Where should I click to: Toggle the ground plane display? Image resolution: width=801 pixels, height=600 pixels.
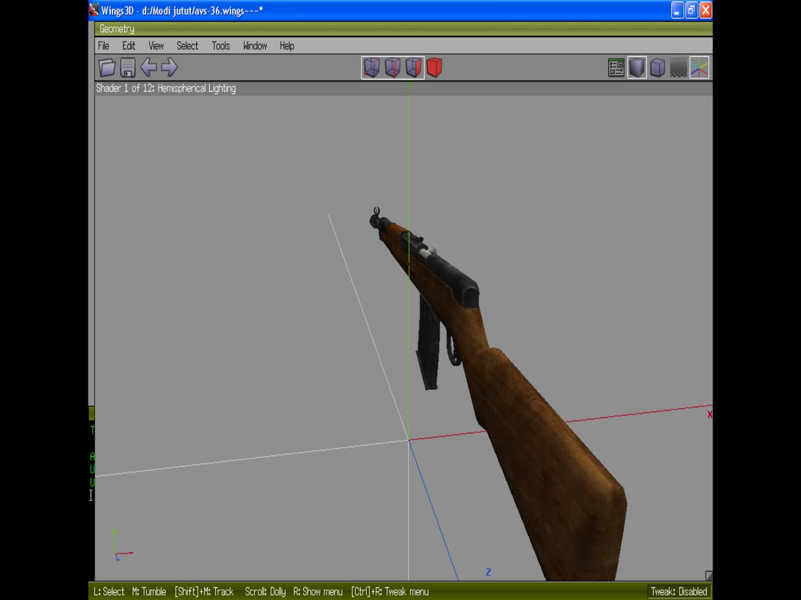point(679,67)
